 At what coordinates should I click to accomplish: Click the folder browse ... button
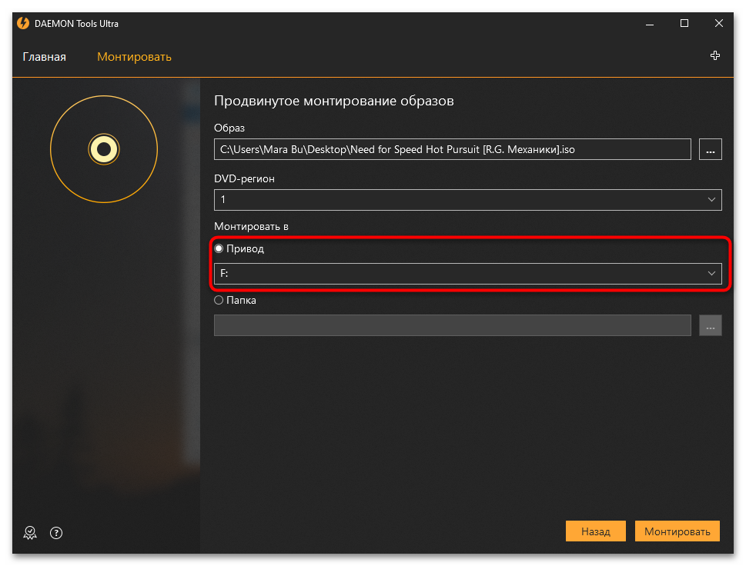click(x=711, y=325)
